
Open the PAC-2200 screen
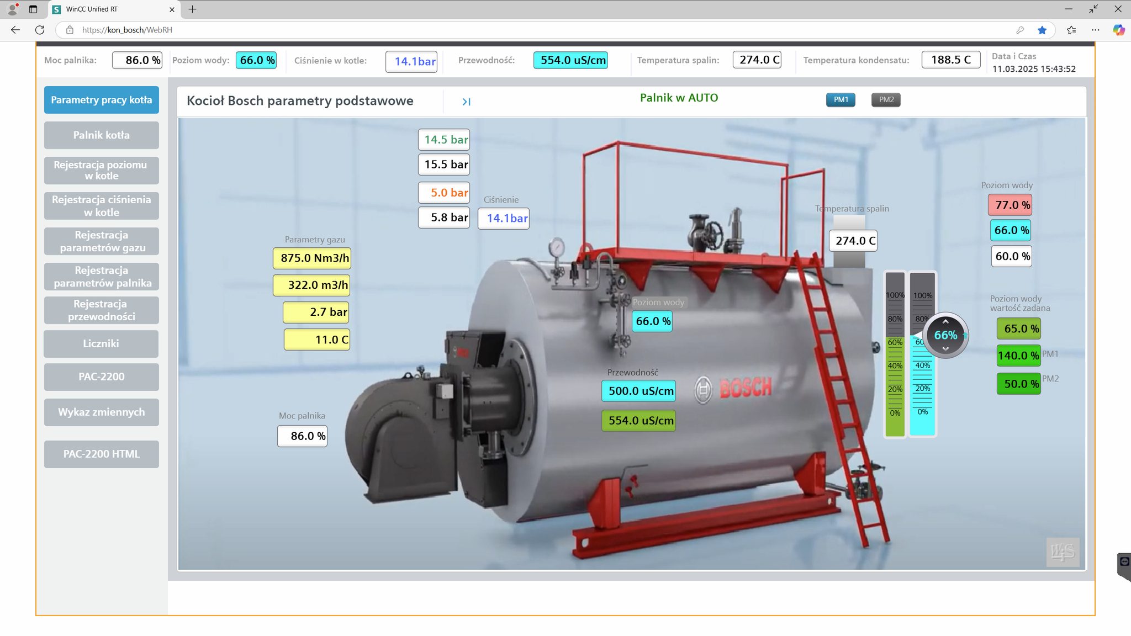[102, 377]
